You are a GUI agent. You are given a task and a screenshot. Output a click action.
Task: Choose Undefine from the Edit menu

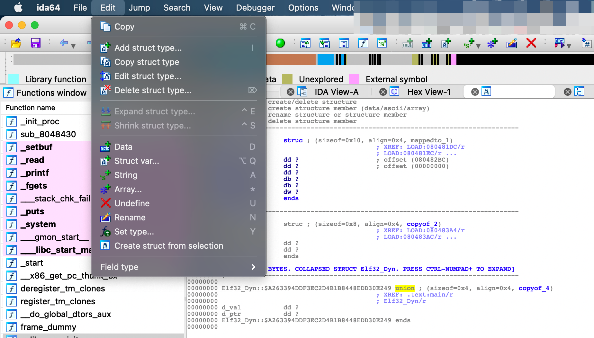tap(178, 203)
